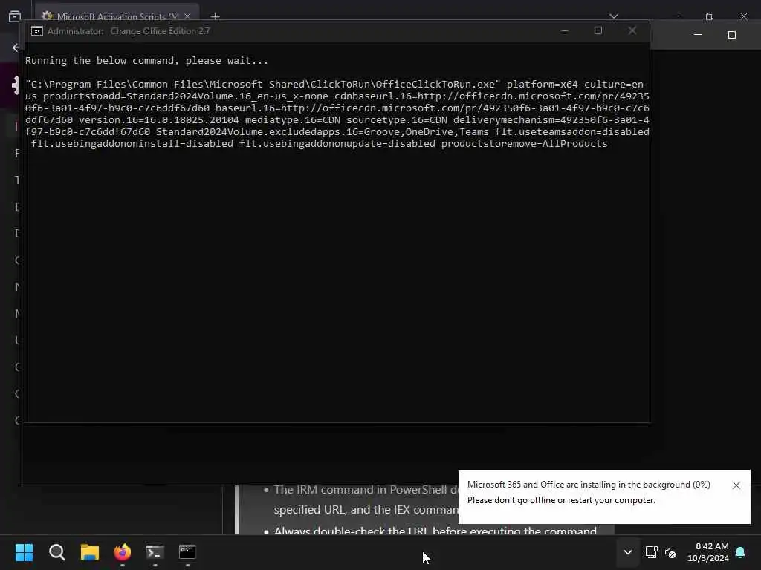Screen dimensions: 761x570
Task: Click the 'Running the below command' line
Action: [146, 61]
